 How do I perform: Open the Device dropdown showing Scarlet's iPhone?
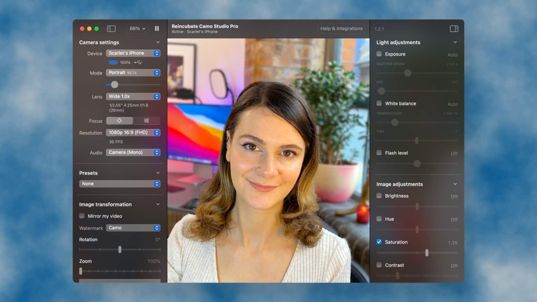(x=133, y=53)
